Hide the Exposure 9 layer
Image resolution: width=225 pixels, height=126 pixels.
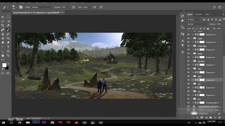(x=188, y=50)
